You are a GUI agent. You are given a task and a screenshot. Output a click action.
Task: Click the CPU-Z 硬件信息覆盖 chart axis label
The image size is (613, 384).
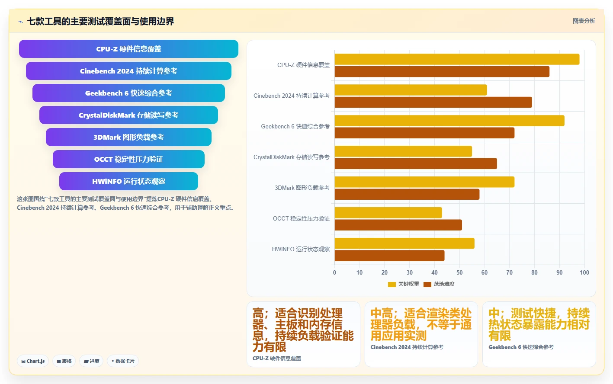click(x=303, y=65)
